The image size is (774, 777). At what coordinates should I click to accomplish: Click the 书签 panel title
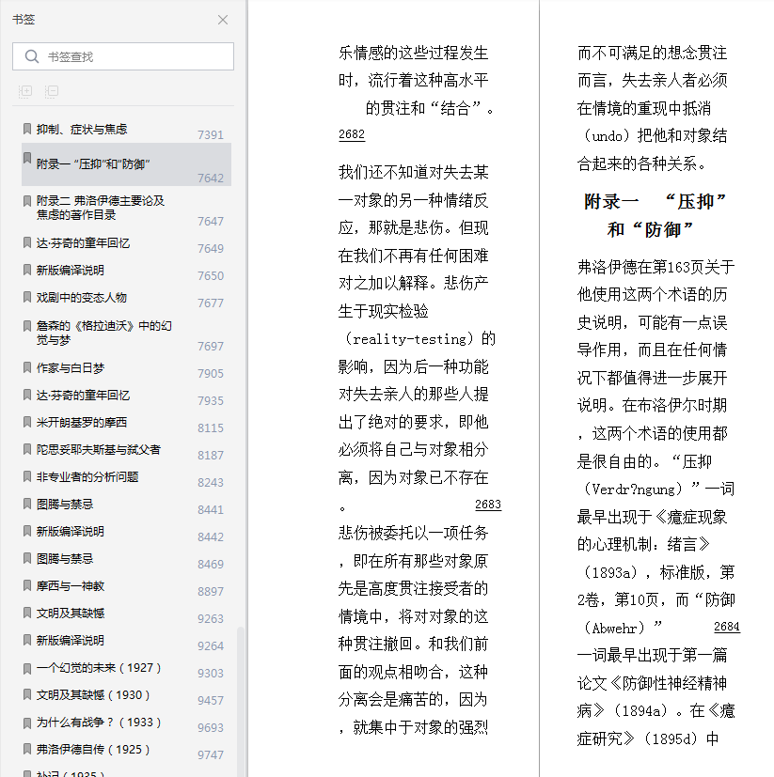tap(24, 20)
